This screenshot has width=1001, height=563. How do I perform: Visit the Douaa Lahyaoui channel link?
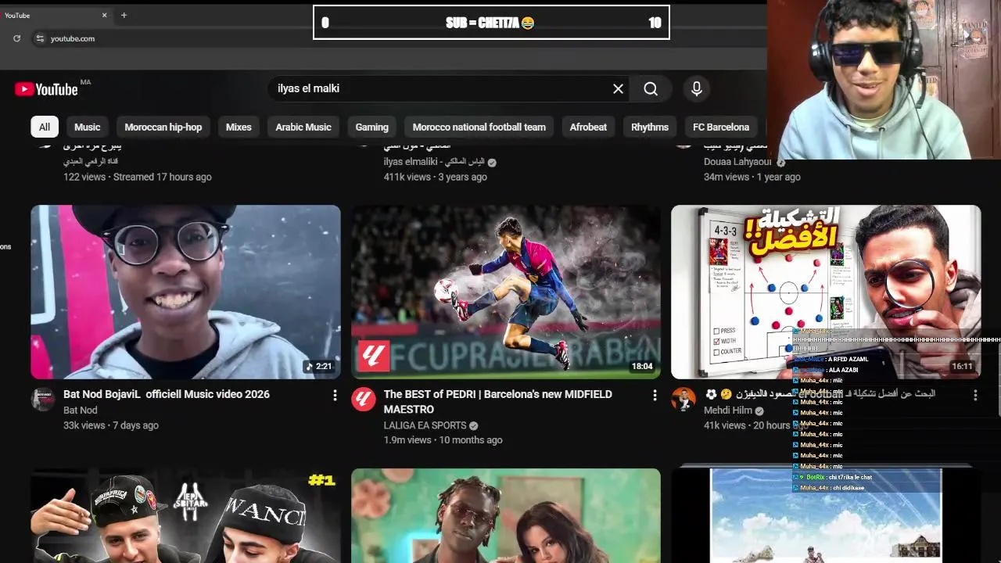(737, 162)
